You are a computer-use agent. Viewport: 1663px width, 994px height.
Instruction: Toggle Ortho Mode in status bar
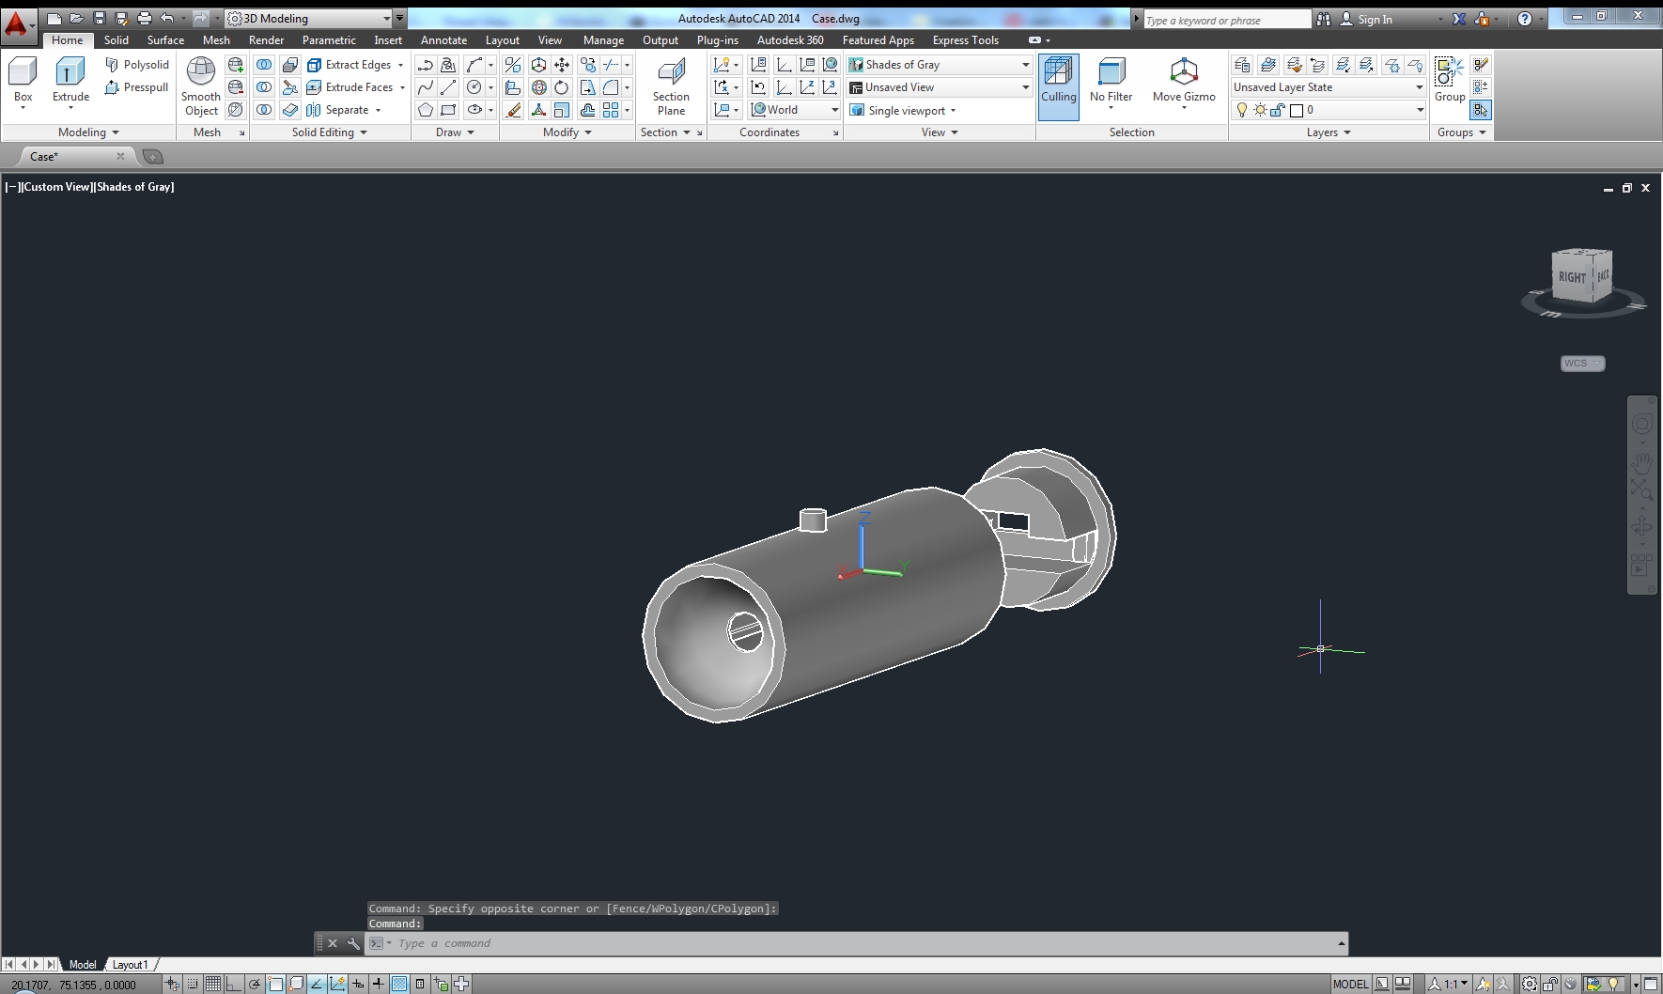[x=233, y=984]
